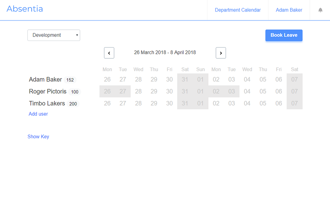The height and width of the screenshot is (198, 330).
Task: Select day 07 in Adam Baker's row
Action: point(294,80)
